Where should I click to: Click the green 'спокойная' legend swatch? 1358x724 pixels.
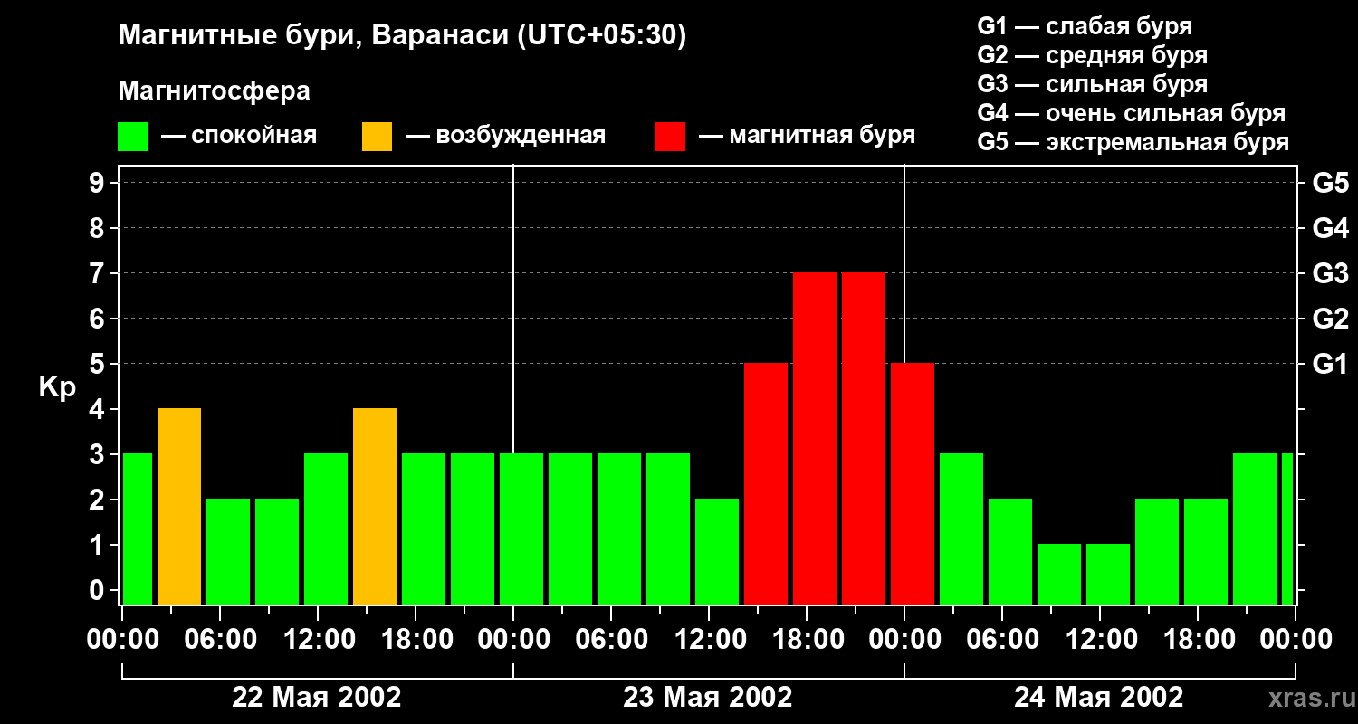[133, 137]
